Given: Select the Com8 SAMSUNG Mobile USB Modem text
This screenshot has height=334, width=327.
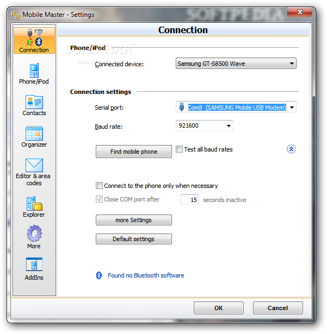Looking at the screenshot, I should [237, 108].
